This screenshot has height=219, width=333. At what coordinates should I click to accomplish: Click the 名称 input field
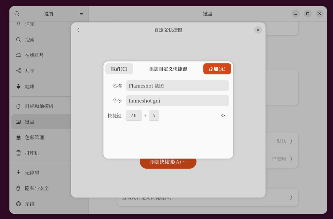[177, 86]
